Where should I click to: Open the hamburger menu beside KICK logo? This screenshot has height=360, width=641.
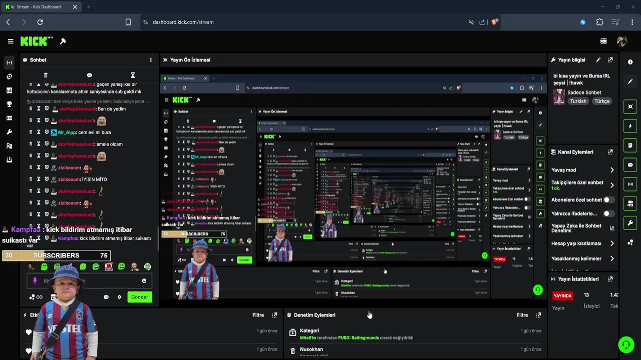point(11,41)
